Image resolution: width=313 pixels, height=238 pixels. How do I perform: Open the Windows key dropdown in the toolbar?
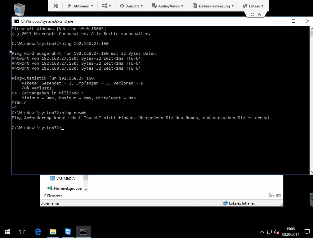coord(106,6)
